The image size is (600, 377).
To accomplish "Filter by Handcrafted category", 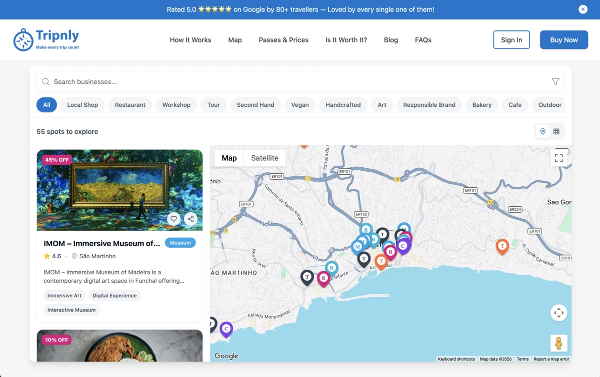I will coord(343,105).
